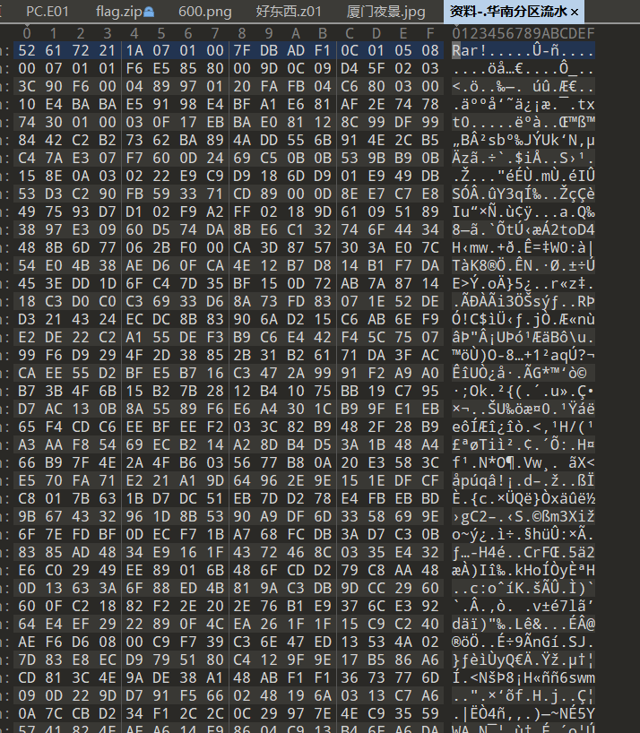Open the 好东西.z01 file tab
640x733 pixels.
289,12
